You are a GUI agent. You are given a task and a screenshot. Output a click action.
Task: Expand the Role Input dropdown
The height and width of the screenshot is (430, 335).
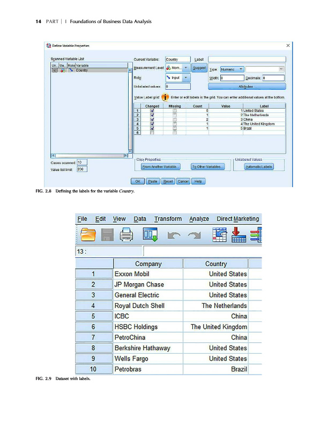pos(187,77)
